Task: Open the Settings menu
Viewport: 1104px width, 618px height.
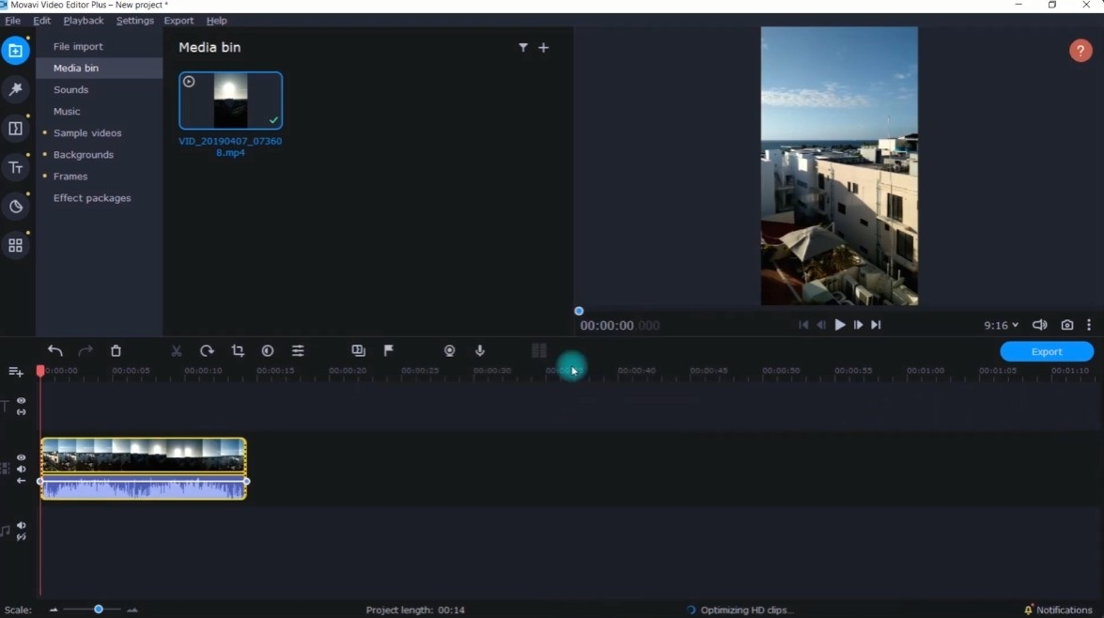Action: click(135, 21)
